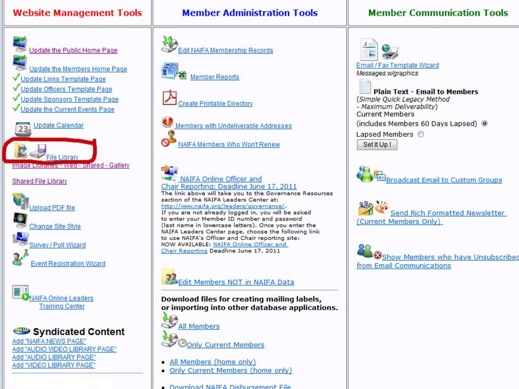Viewport: 519px width, 389px height.
Task: Click the disc download icon beside All Members
Action: coord(169,320)
